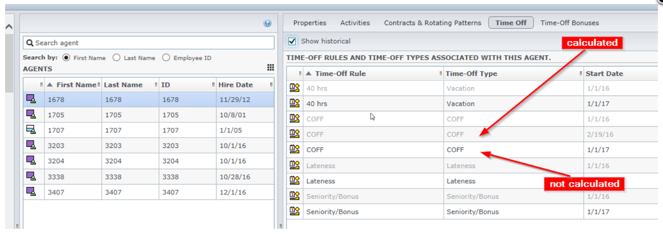
Task: Open the Time-Off Bonuses tab
Action: point(569,23)
